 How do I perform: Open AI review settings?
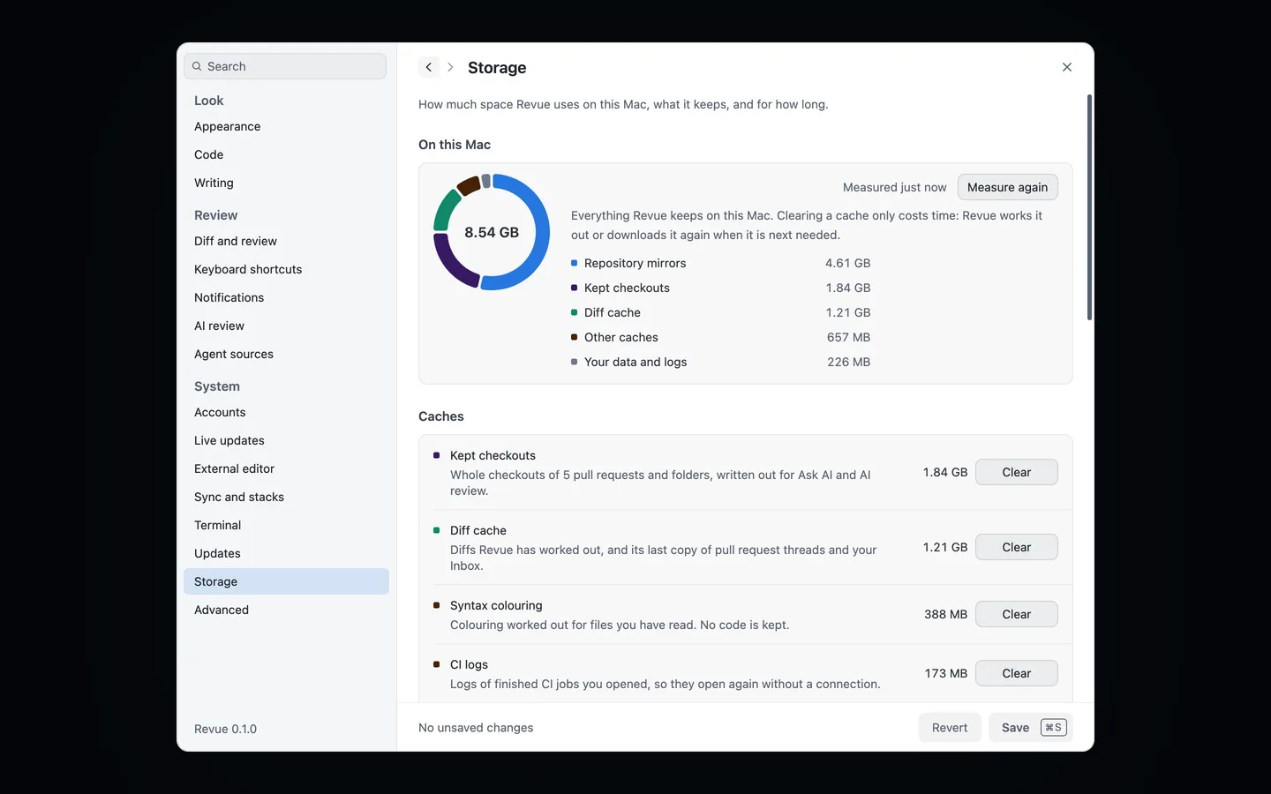286,326
